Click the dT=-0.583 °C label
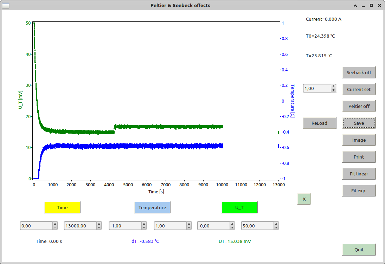The image size is (385, 264). (145, 242)
